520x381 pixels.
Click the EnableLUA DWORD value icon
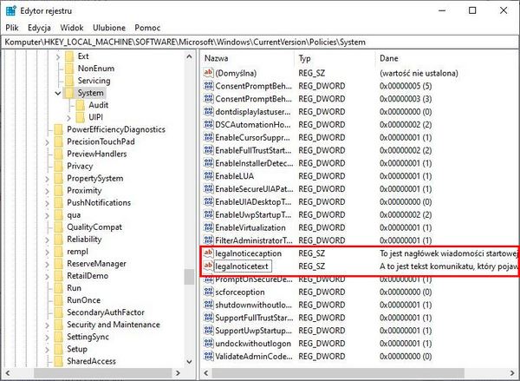click(x=207, y=175)
